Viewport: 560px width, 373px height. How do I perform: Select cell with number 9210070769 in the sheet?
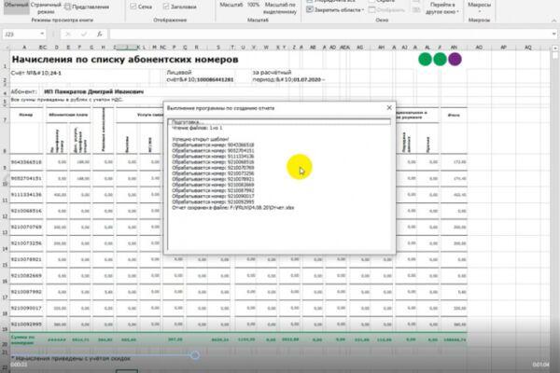pyautogui.click(x=26, y=227)
